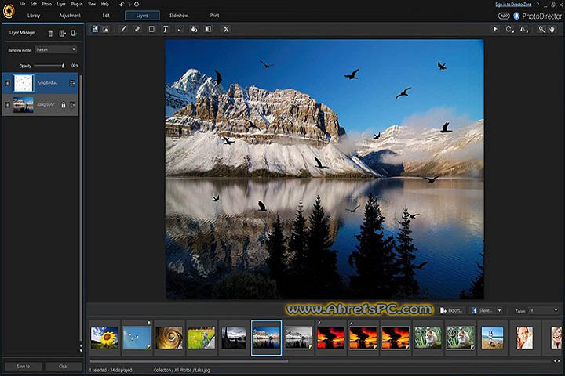Switch to the Library tab
This screenshot has height=376, width=565.
coord(34,16)
